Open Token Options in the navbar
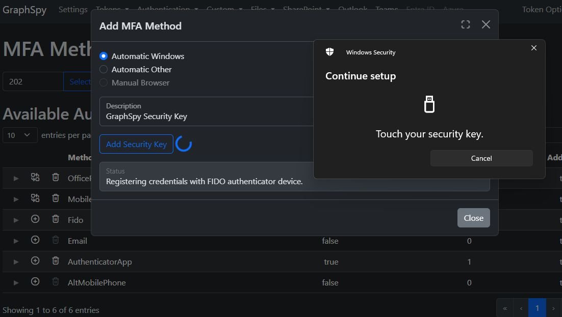This screenshot has width=562, height=317. (541, 9)
